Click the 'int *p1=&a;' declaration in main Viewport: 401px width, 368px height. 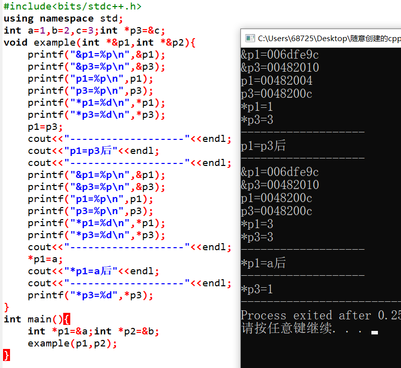[x=60, y=331]
